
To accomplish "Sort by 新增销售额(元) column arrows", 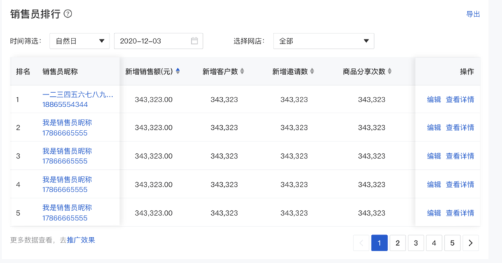I will tap(177, 71).
